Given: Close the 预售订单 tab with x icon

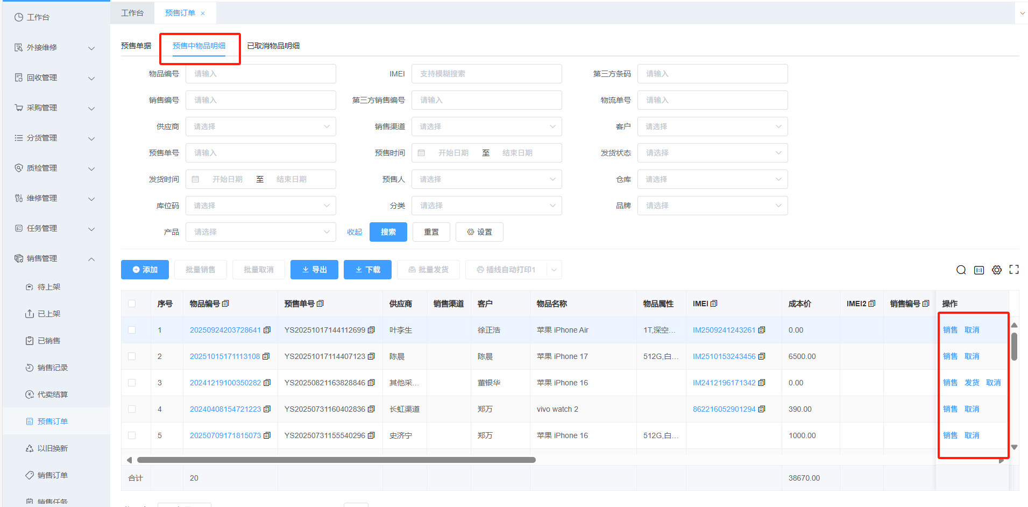Looking at the screenshot, I should point(203,13).
